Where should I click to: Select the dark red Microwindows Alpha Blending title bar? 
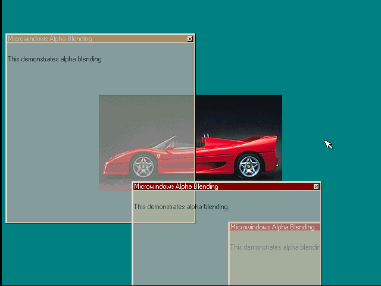(226, 186)
